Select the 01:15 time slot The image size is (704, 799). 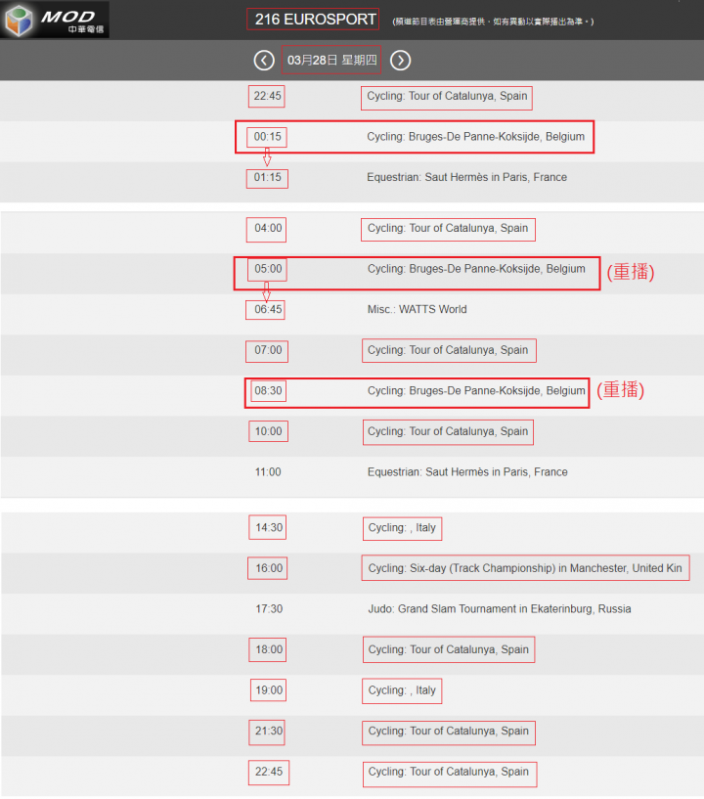pyautogui.click(x=268, y=177)
